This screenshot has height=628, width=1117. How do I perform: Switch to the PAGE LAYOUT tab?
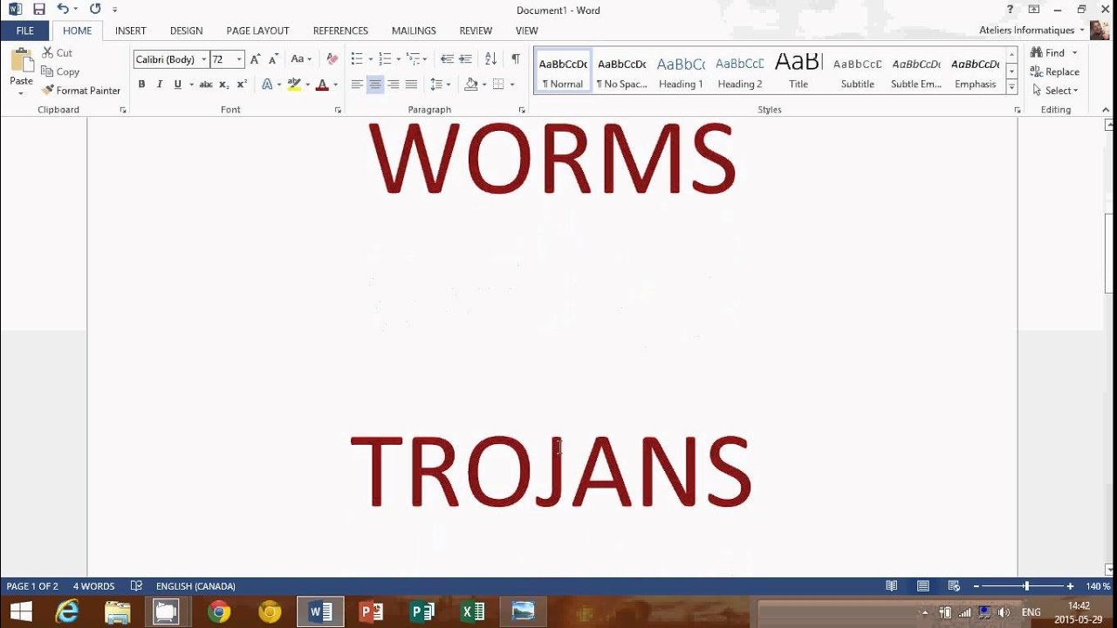257,31
